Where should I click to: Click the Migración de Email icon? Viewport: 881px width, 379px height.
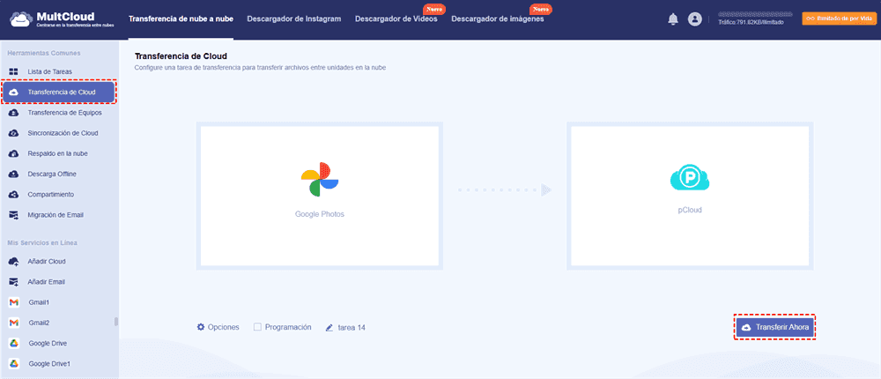coord(14,215)
